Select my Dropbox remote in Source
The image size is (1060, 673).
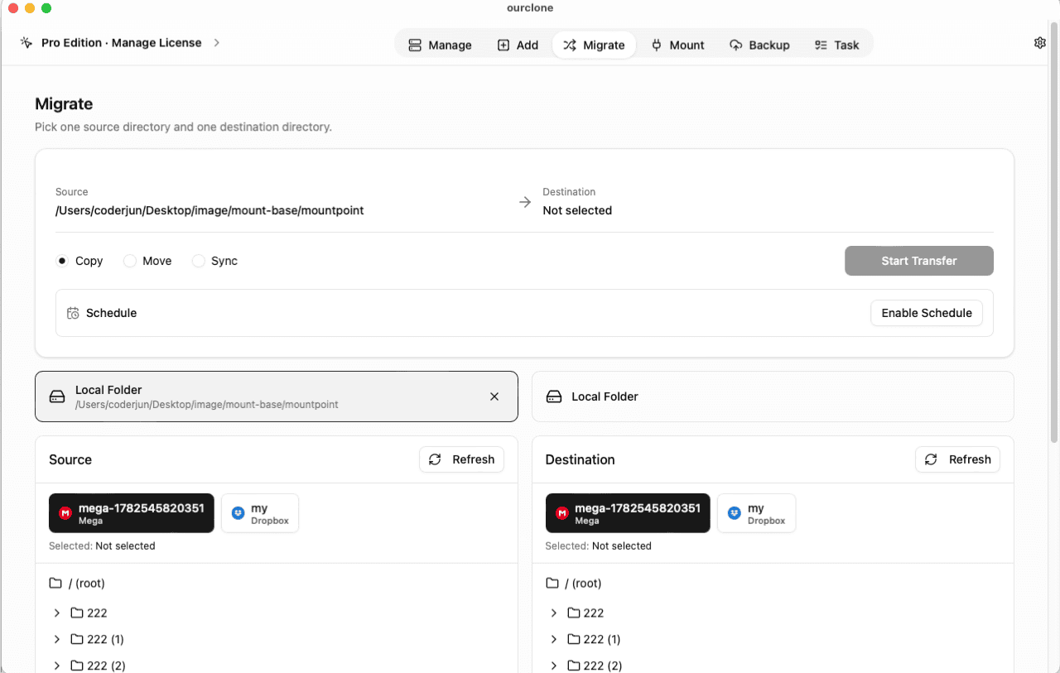point(260,513)
